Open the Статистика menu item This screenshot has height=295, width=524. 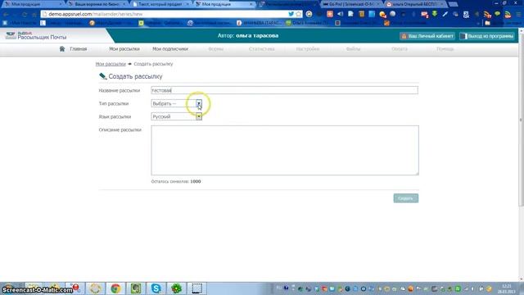262,49
